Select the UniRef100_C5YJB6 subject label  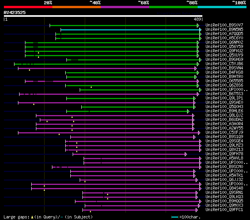pyautogui.click(x=224, y=64)
